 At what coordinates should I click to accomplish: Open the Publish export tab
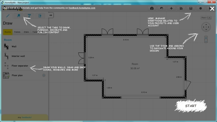point(40,16)
